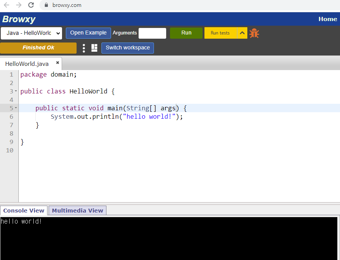The height and width of the screenshot is (260, 340).
Task: Click the browxy.com address bar
Action: pos(191,5)
